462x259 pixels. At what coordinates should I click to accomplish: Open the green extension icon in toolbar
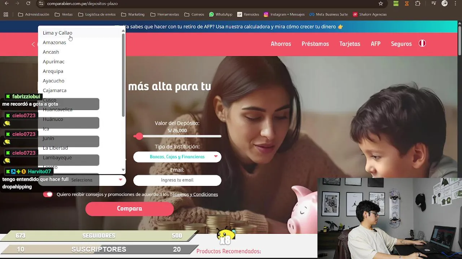[x=396, y=3]
